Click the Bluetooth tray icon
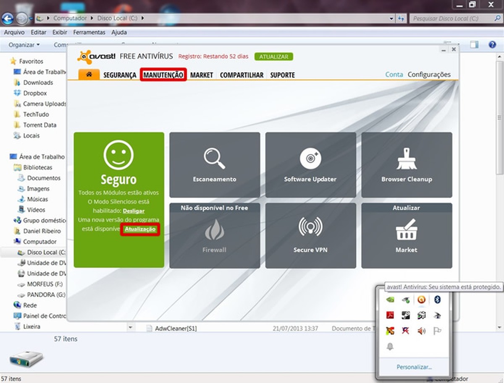Screen dimensions: 504x383 437,300
